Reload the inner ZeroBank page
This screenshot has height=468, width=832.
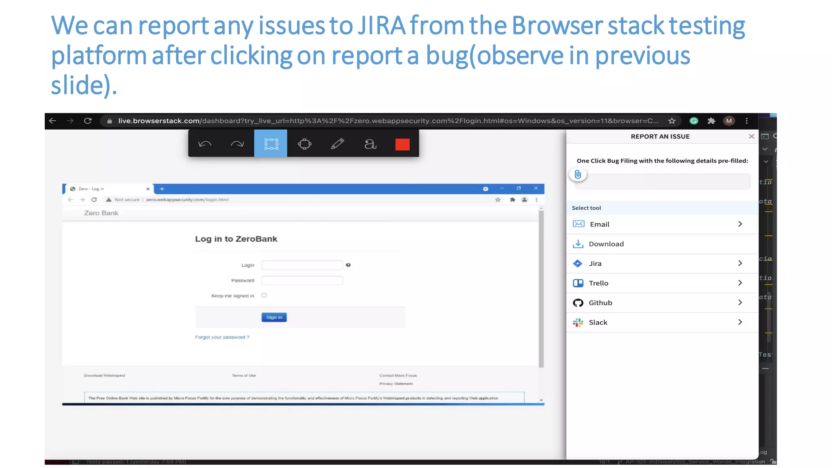[x=94, y=199]
